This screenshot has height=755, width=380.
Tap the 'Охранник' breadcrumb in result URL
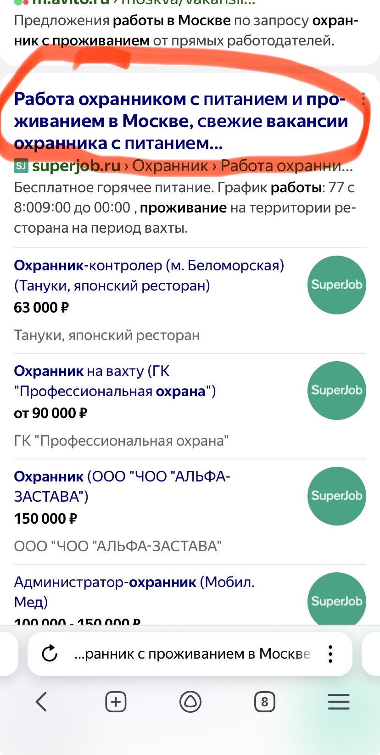point(170,166)
